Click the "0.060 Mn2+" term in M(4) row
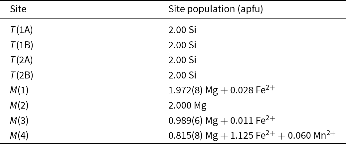Viewport: 346px width, 144px height. pyautogui.click(x=307, y=136)
